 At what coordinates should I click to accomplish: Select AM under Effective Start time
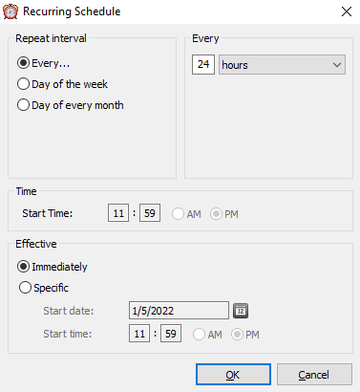[x=207, y=335]
